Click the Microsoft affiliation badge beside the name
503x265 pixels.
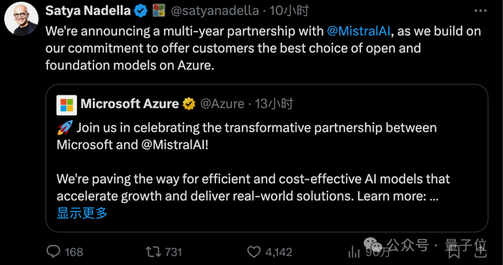(x=159, y=11)
